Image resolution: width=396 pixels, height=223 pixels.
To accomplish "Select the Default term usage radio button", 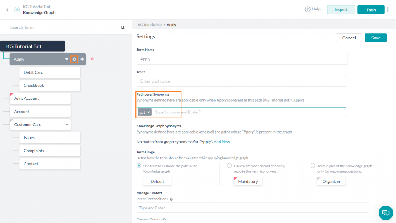I will [x=138, y=165].
